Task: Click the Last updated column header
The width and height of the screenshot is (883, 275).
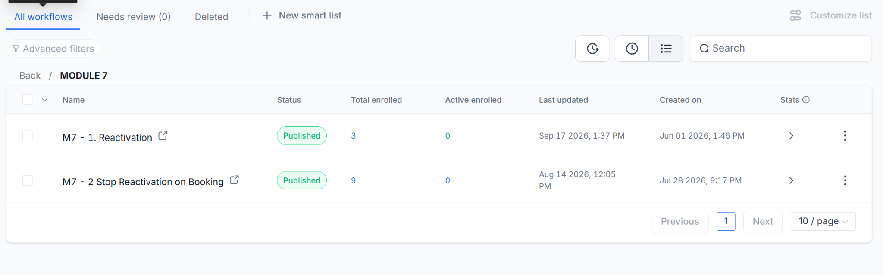Action: click(564, 100)
